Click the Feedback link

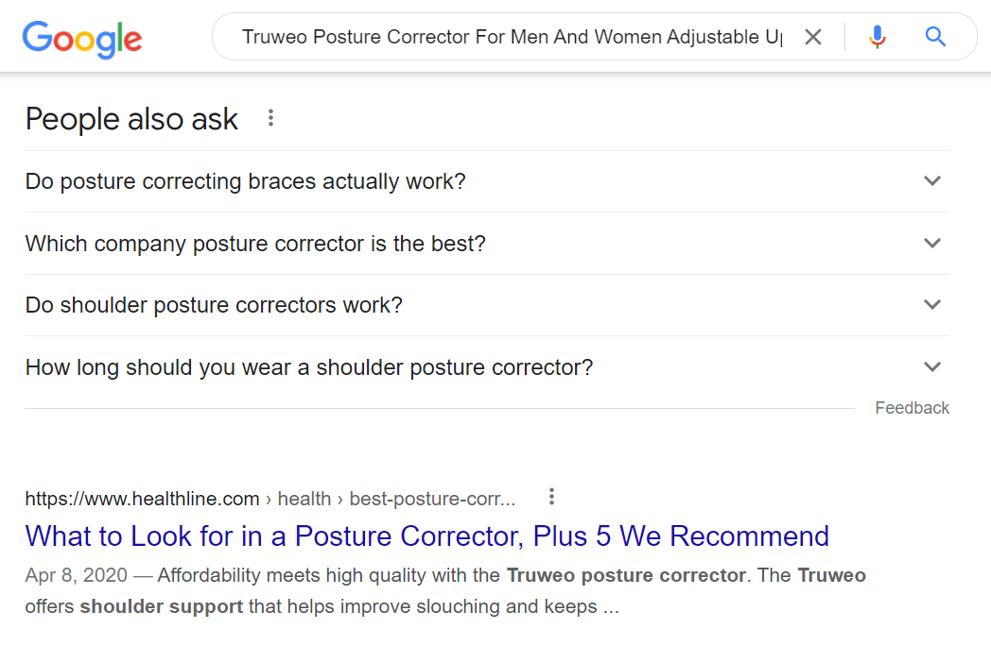click(912, 408)
